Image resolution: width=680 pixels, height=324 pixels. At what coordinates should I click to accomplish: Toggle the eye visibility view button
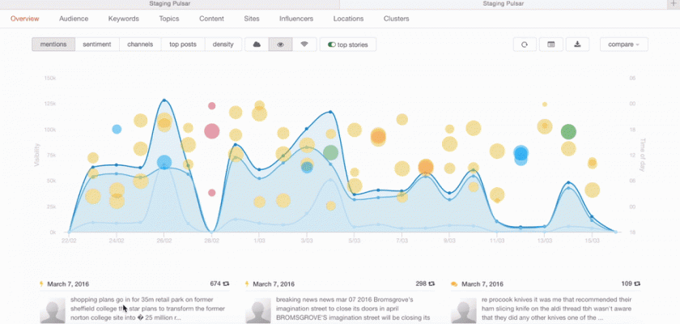[x=280, y=45]
